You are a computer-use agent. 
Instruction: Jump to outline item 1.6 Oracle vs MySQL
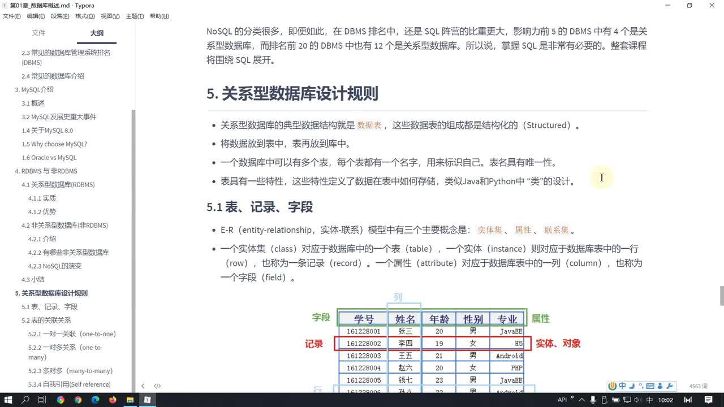point(49,158)
